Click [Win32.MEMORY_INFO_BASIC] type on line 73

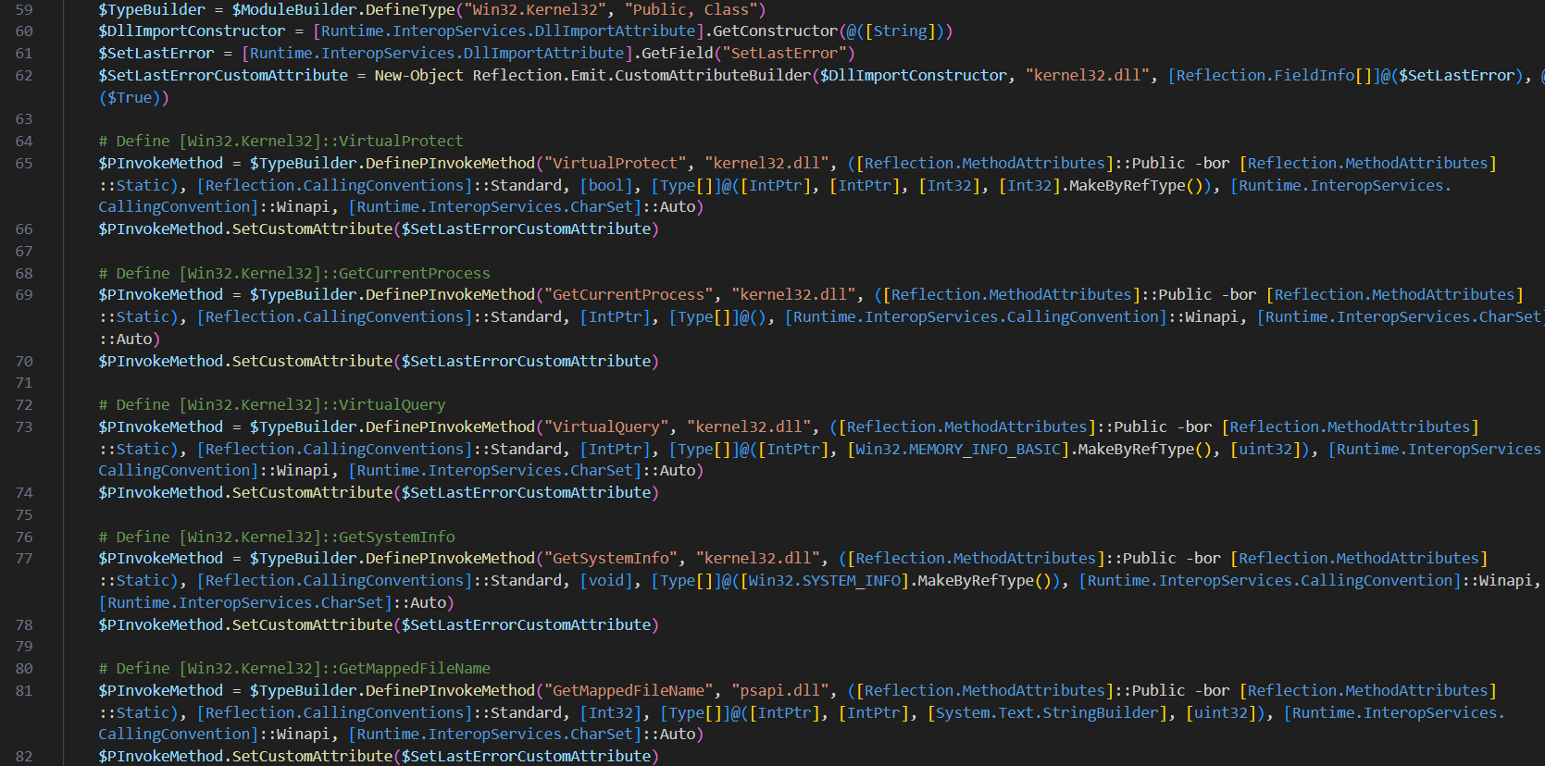[x=958, y=449]
